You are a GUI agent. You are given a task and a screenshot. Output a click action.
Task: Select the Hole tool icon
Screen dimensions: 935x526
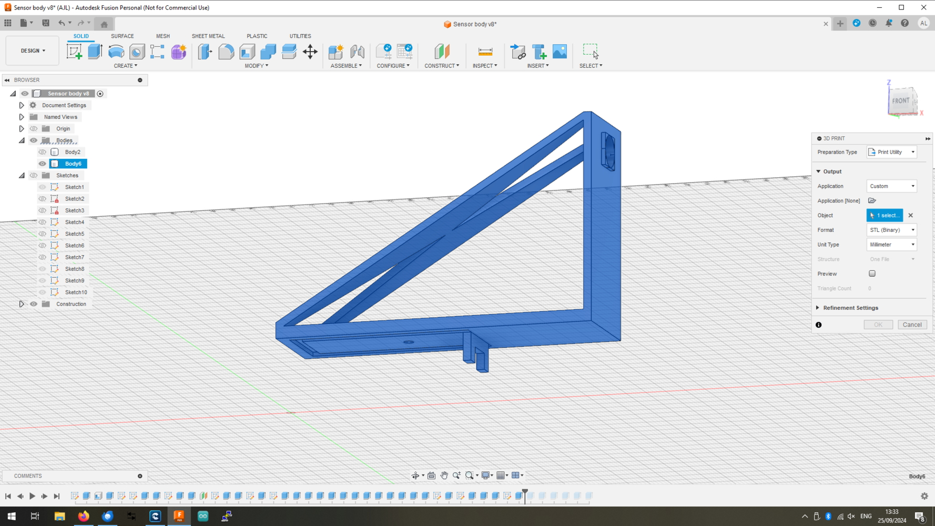click(x=137, y=52)
